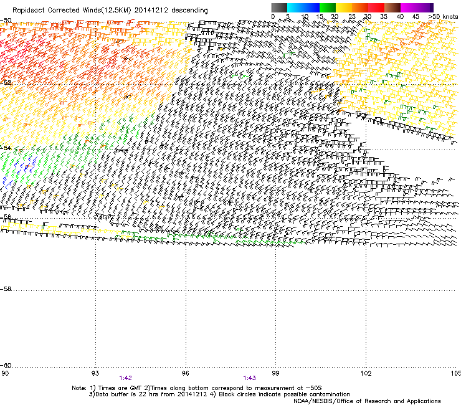The height and width of the screenshot is (405, 461).
Task: Click the orange 25-30 knots legend swatch
Action: click(x=360, y=7)
